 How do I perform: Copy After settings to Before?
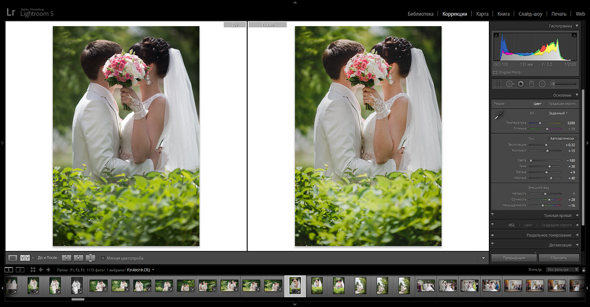[78, 258]
